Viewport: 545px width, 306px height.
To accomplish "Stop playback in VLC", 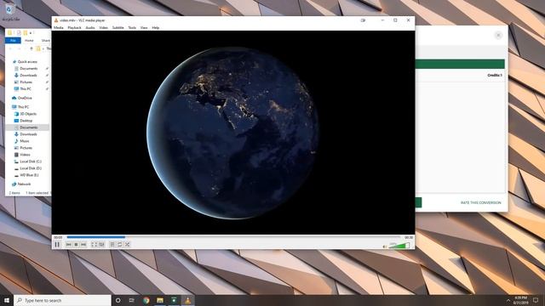I will click(x=76, y=245).
